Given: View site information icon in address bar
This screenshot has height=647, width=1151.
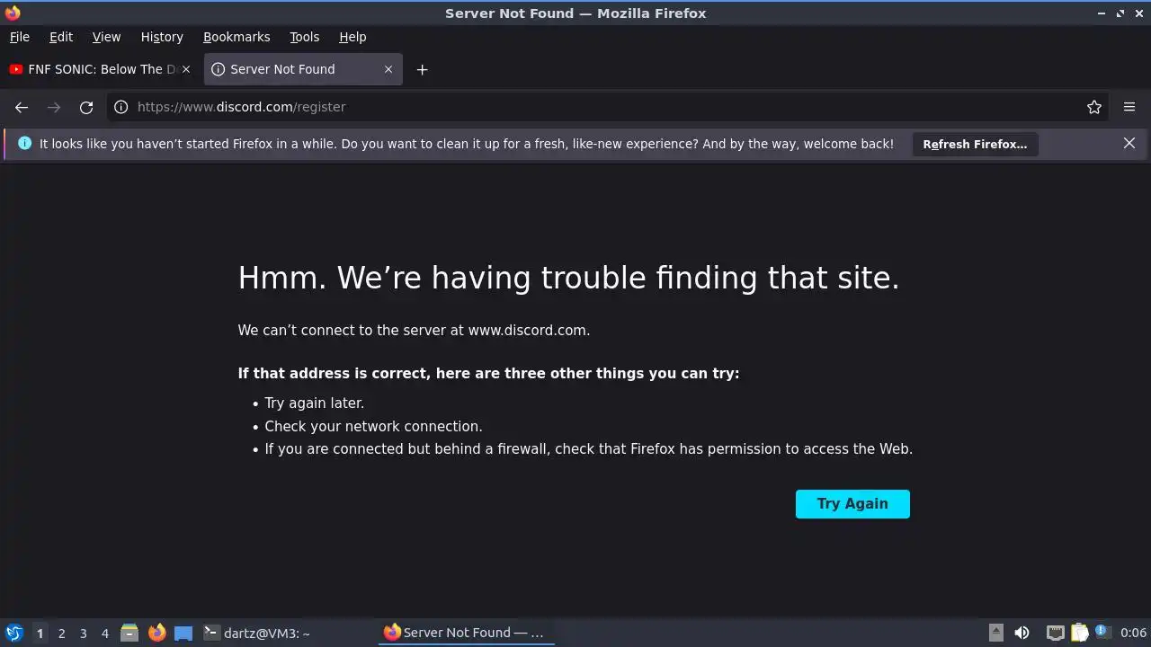Looking at the screenshot, I should (121, 107).
